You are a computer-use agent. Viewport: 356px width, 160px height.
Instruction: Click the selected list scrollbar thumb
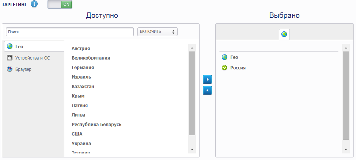pos(346,96)
